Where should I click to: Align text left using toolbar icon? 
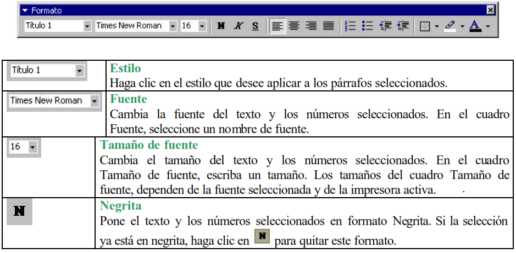[x=278, y=26]
